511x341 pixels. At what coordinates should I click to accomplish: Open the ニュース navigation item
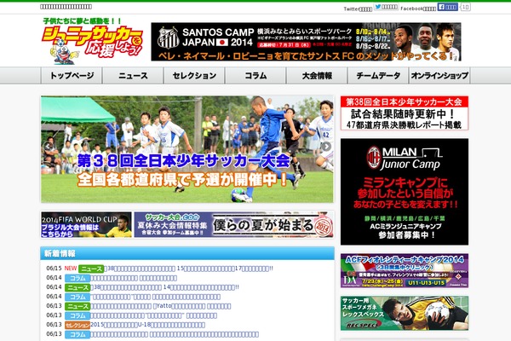133,76
